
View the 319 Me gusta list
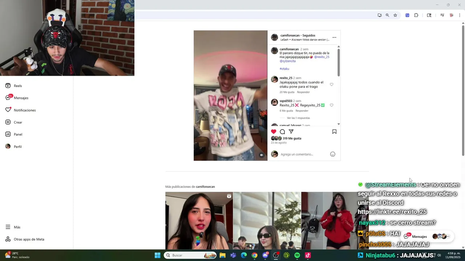292,138
